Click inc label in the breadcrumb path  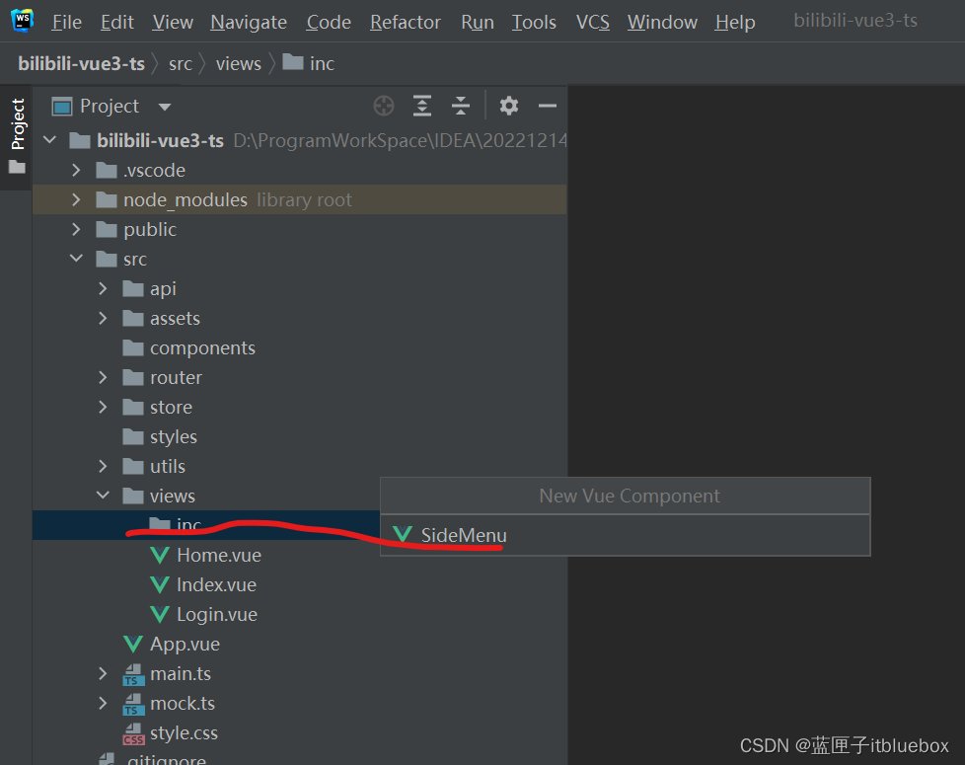tap(322, 63)
